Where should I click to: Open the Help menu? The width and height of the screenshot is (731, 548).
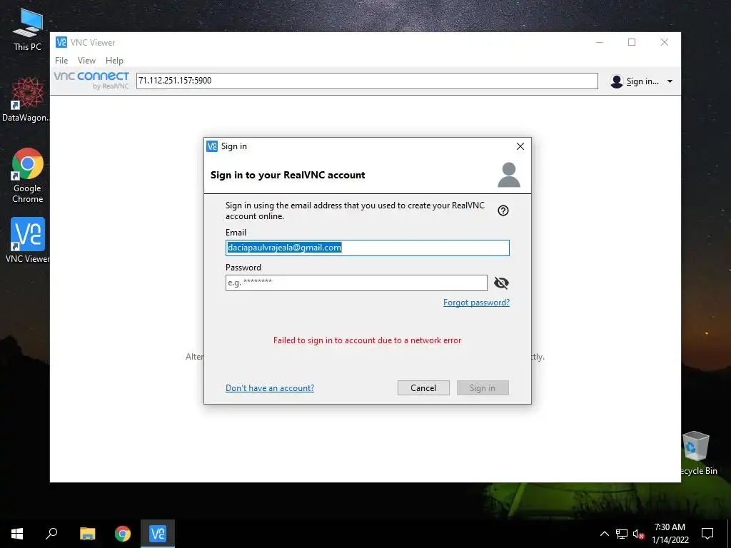click(114, 61)
